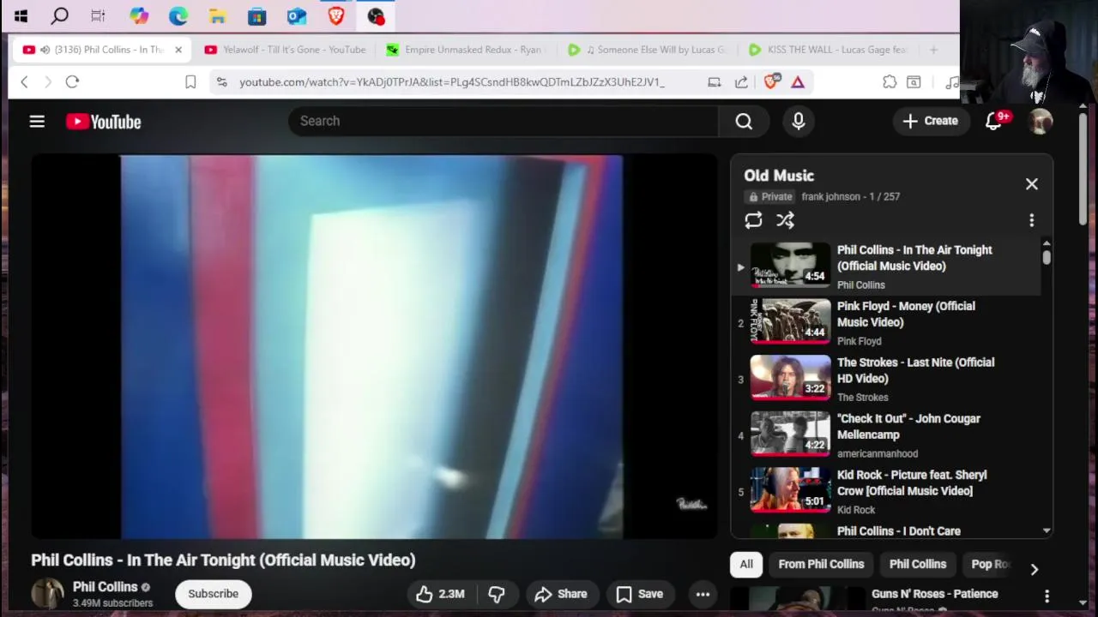This screenshot has height=617, width=1098.
Task: Go back in browser history
Action: [24, 82]
